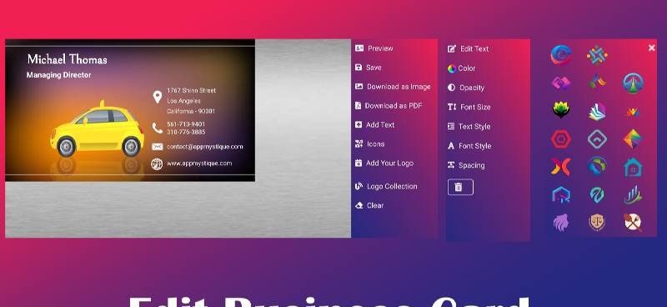Image resolution: width=667 pixels, height=307 pixels.
Task: Pick the rainbow diamond logo
Action: pos(633,138)
